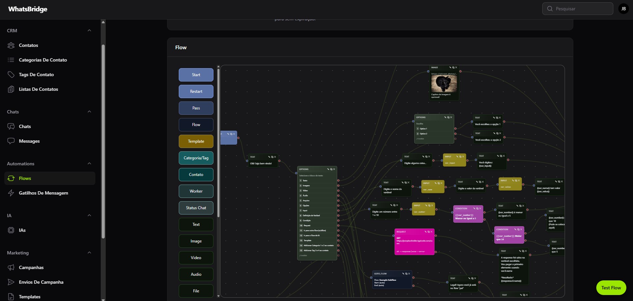The width and height of the screenshot is (633, 301).
Task: Remove the var_input INPUT node with its X icon
Action: click(463, 157)
